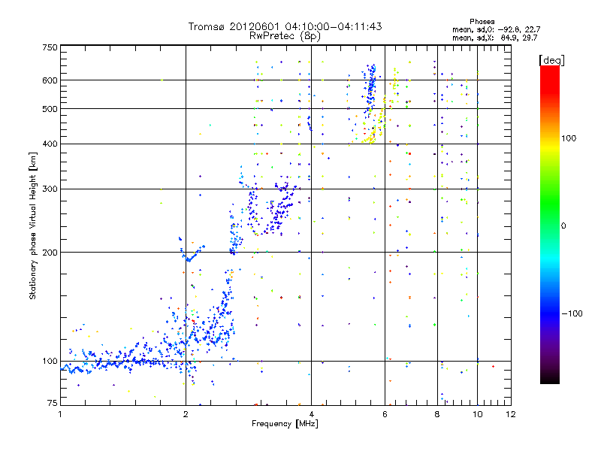
Task: Click the colorbar tick label '100'
Action: [x=569, y=138]
